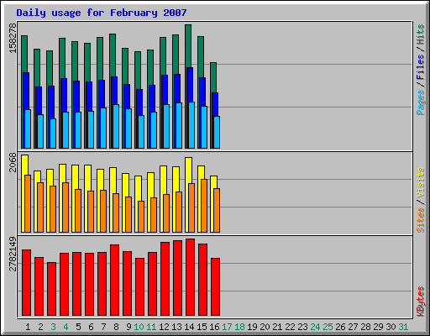Click the orange 'Sites' legend label

421,220
